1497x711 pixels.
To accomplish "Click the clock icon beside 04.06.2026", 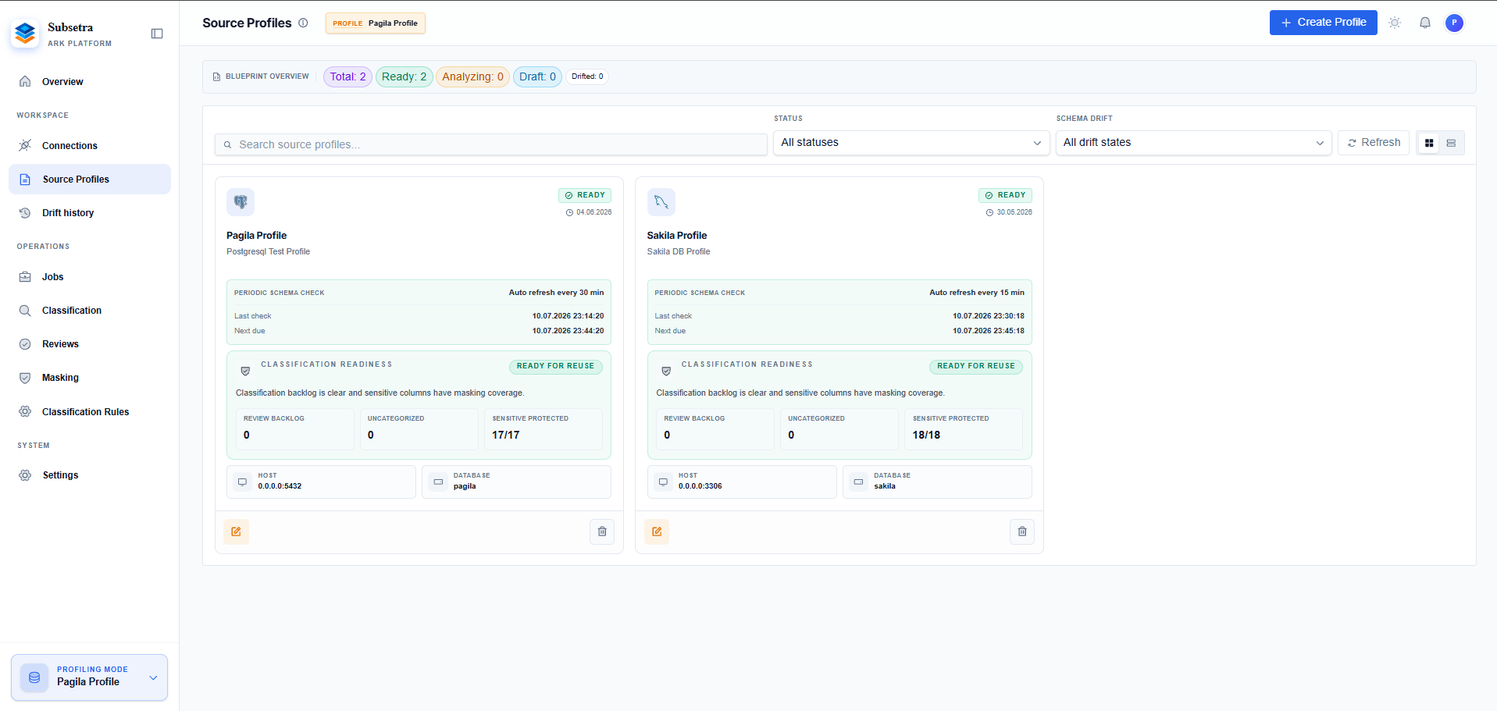I will point(569,212).
